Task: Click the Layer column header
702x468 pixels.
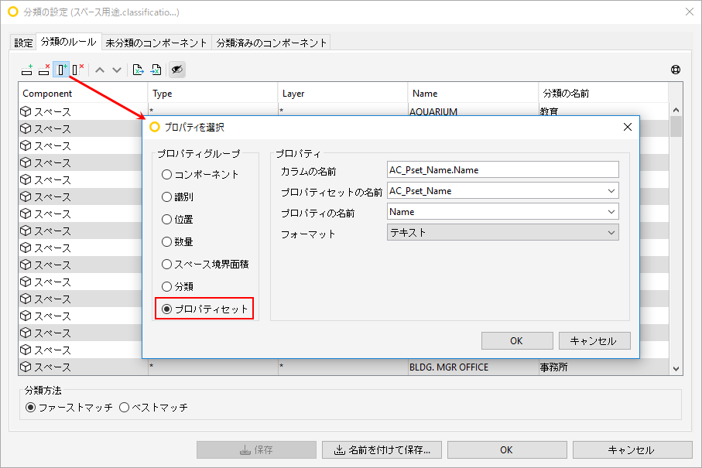Action: coord(343,94)
